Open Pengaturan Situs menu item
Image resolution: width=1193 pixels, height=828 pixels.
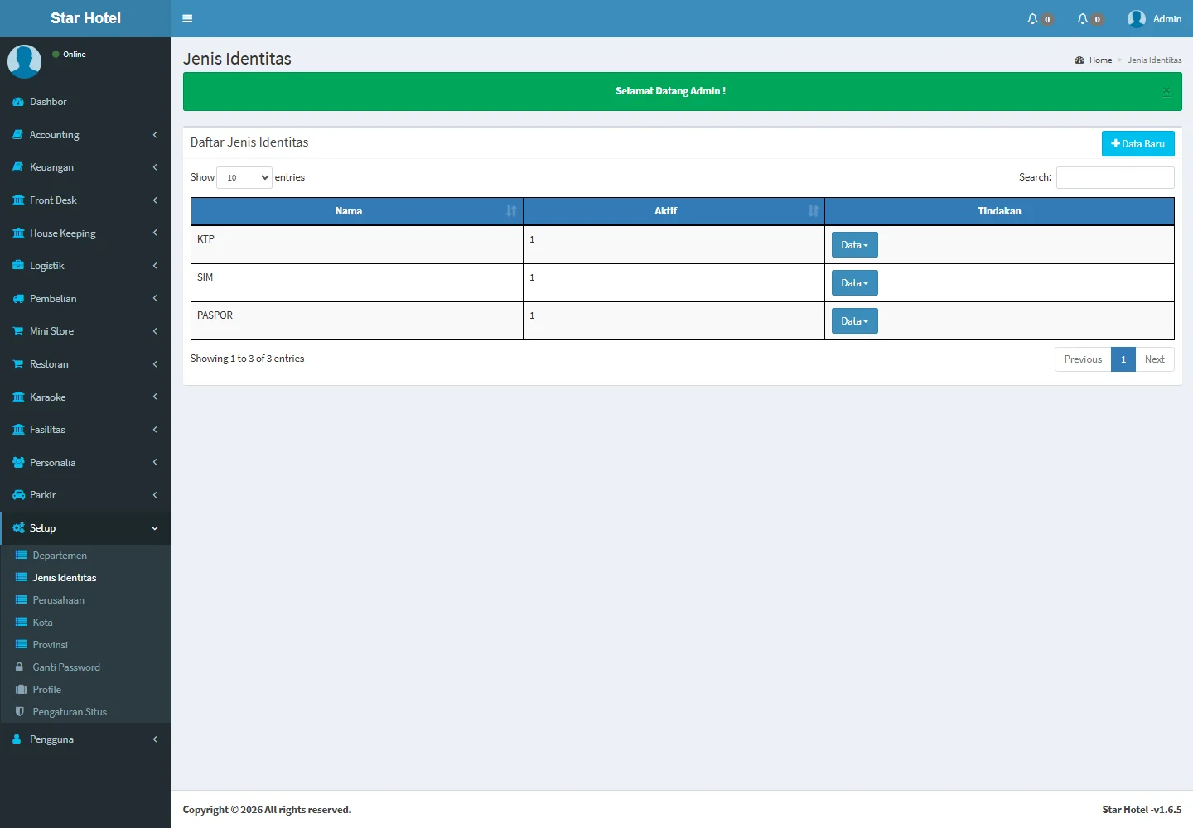point(70,712)
